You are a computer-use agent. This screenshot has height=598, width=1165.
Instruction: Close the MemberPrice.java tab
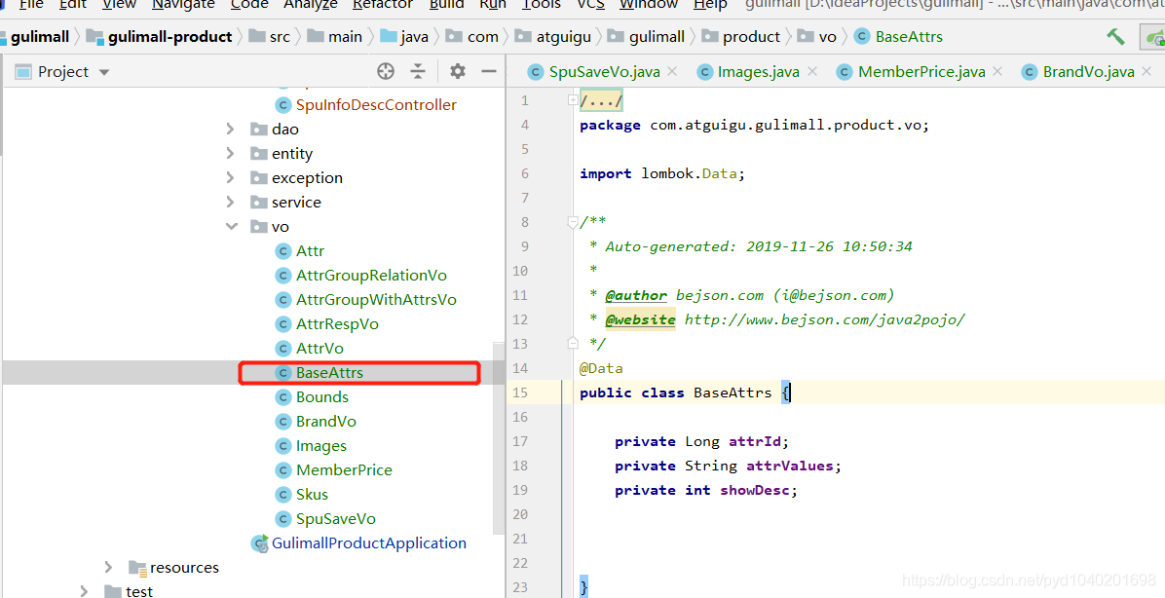(997, 71)
